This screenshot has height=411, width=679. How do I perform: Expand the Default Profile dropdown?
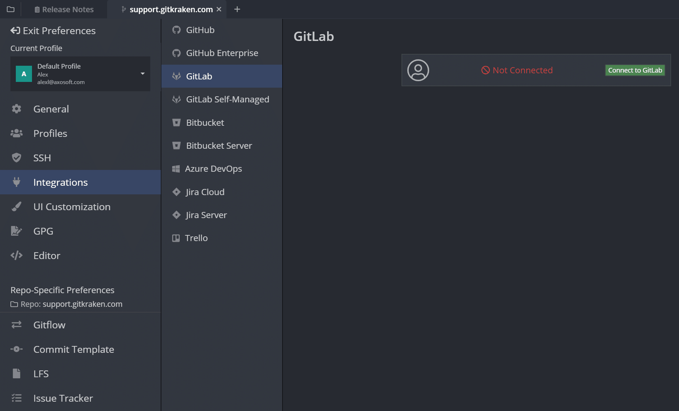tap(143, 74)
